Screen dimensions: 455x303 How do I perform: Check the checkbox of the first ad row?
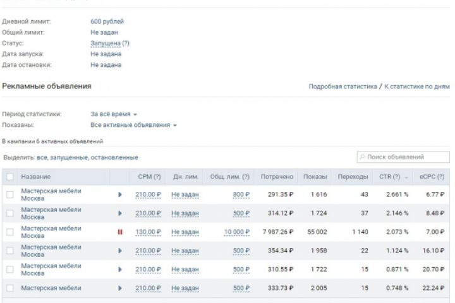pyautogui.click(x=9, y=194)
